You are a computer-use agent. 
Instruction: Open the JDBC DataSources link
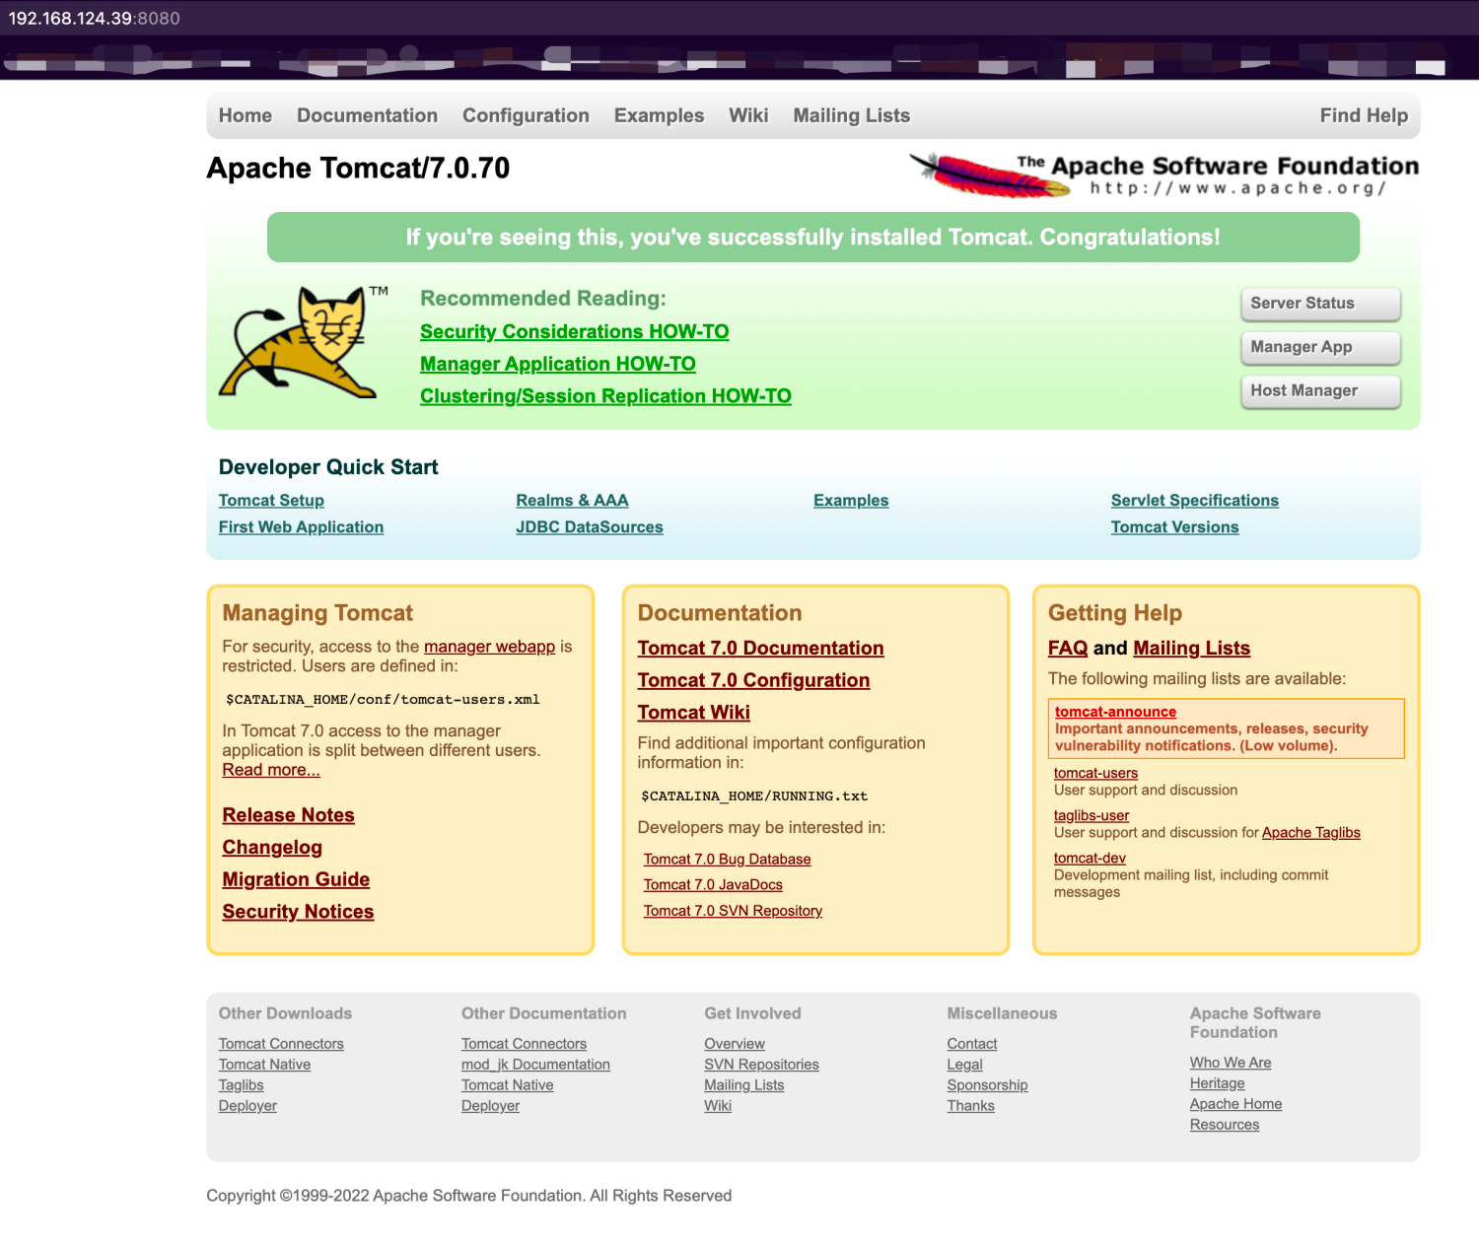pos(589,527)
